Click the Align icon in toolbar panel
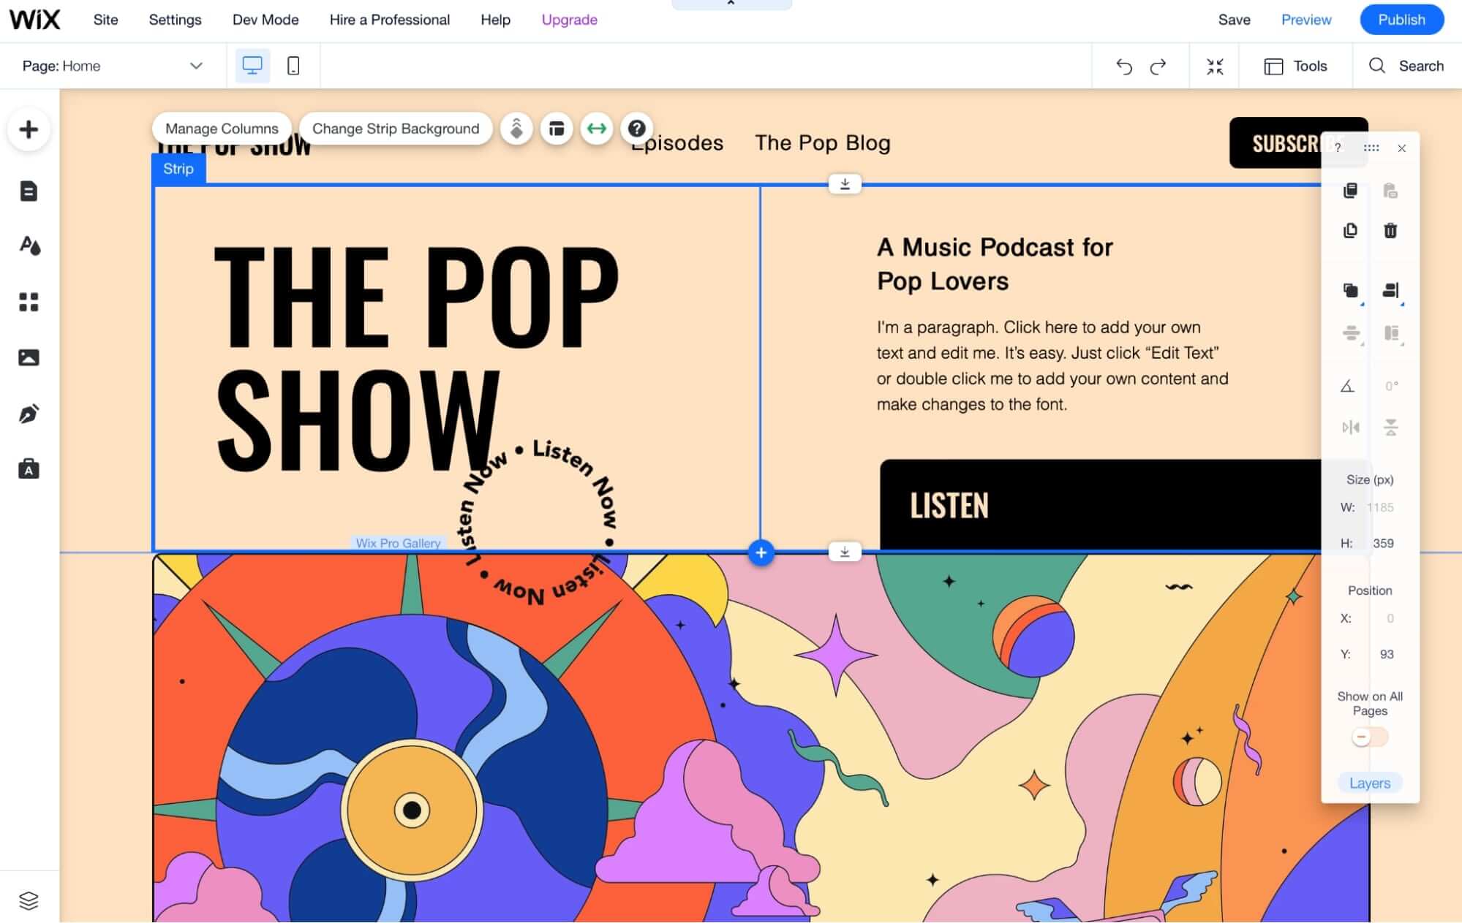Viewport: 1462px width, 923px height. pyautogui.click(x=1390, y=290)
